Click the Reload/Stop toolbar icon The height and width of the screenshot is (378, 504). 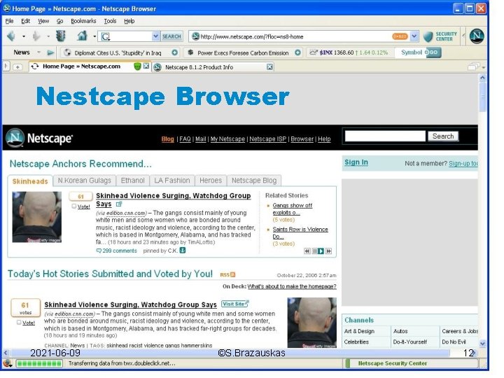(61, 36)
